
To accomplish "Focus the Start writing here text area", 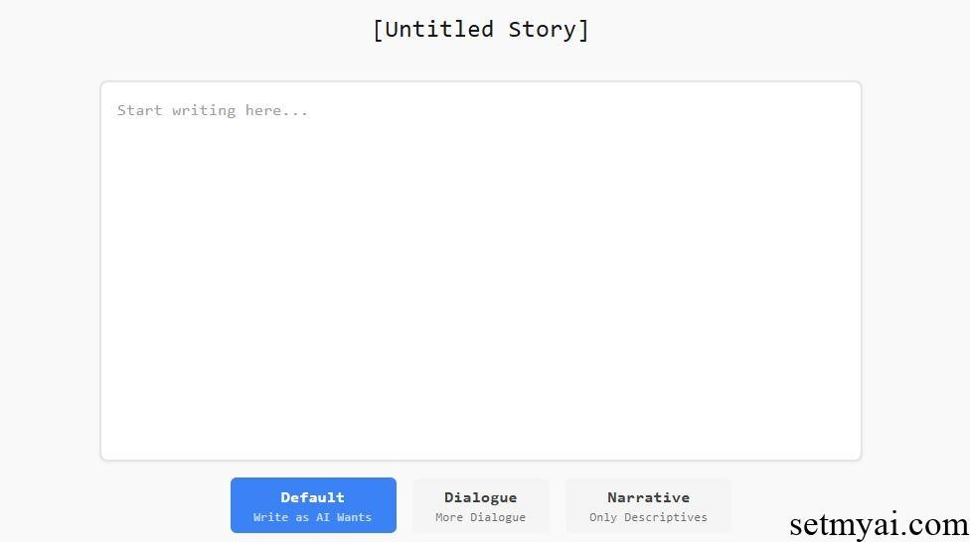I will tap(481, 271).
